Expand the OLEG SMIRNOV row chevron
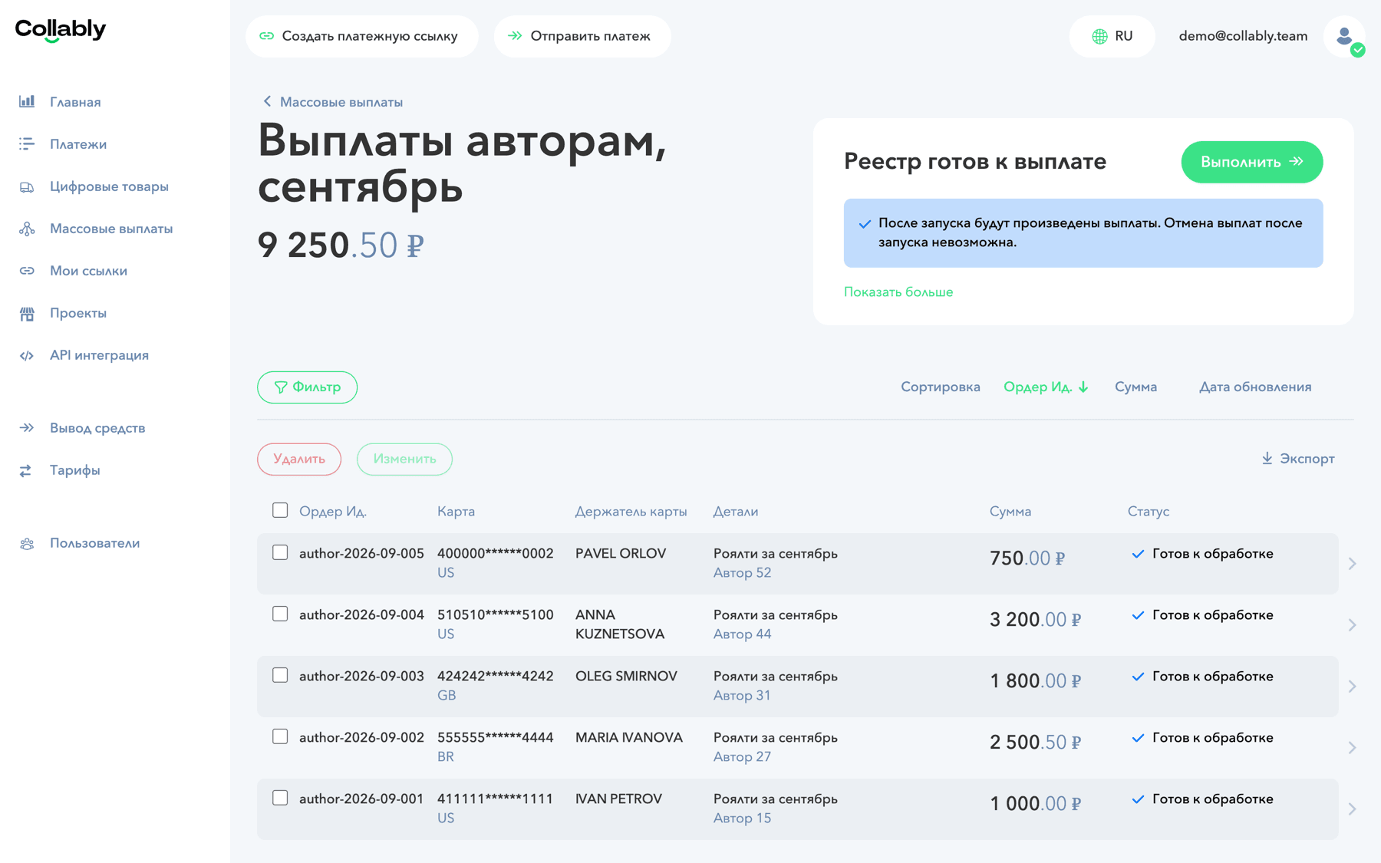Viewport: 1381px width, 863px height. click(x=1352, y=686)
